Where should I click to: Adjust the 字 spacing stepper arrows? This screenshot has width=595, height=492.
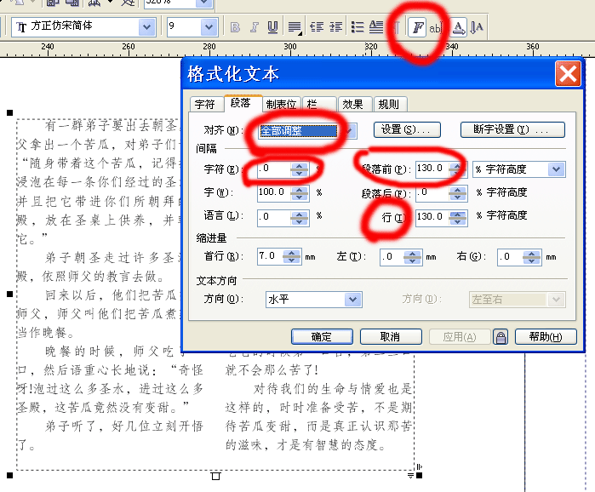click(x=300, y=193)
